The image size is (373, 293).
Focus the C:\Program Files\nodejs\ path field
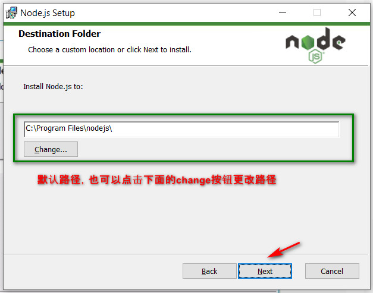[181, 130]
